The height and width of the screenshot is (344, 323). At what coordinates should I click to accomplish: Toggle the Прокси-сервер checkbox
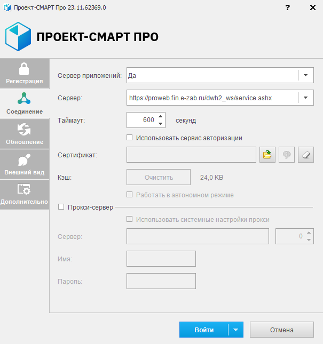61,207
